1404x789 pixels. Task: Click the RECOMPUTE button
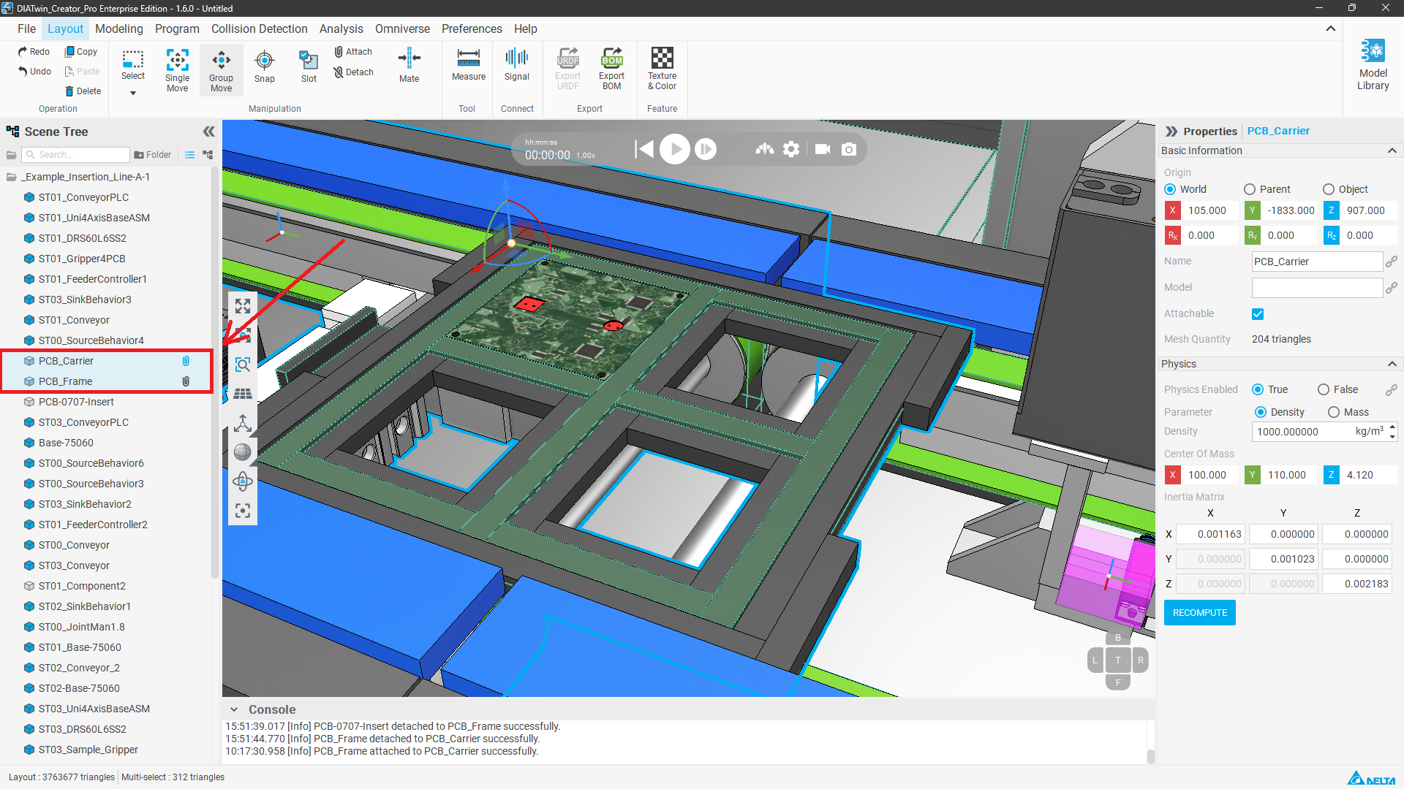click(1200, 613)
